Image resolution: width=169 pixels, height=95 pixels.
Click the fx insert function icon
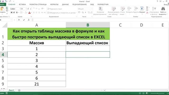click(29, 20)
